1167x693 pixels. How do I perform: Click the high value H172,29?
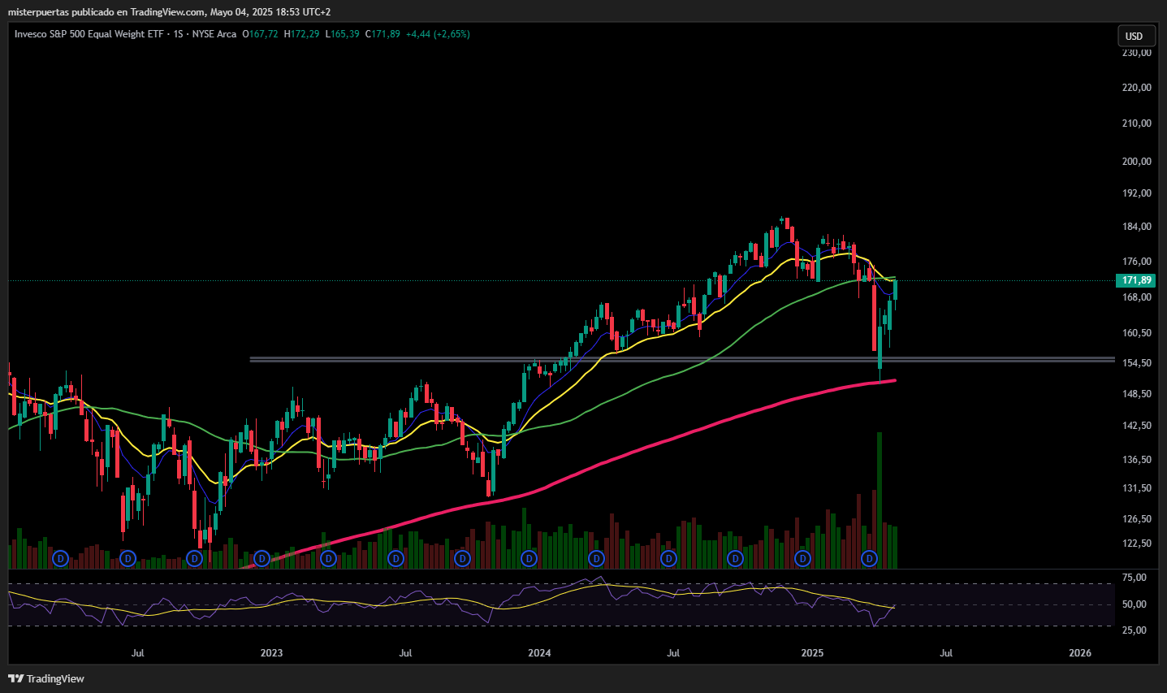(301, 34)
